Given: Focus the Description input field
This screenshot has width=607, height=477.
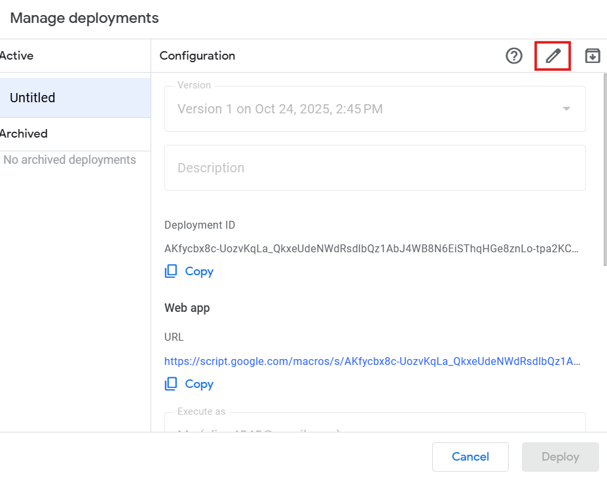Looking at the screenshot, I should click(375, 168).
